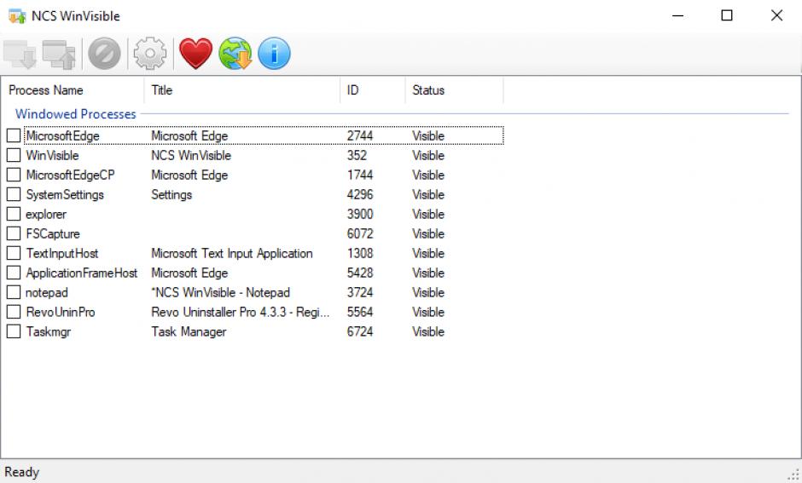Mark the notepad process checkbox
The height and width of the screenshot is (483, 802).
(14, 292)
